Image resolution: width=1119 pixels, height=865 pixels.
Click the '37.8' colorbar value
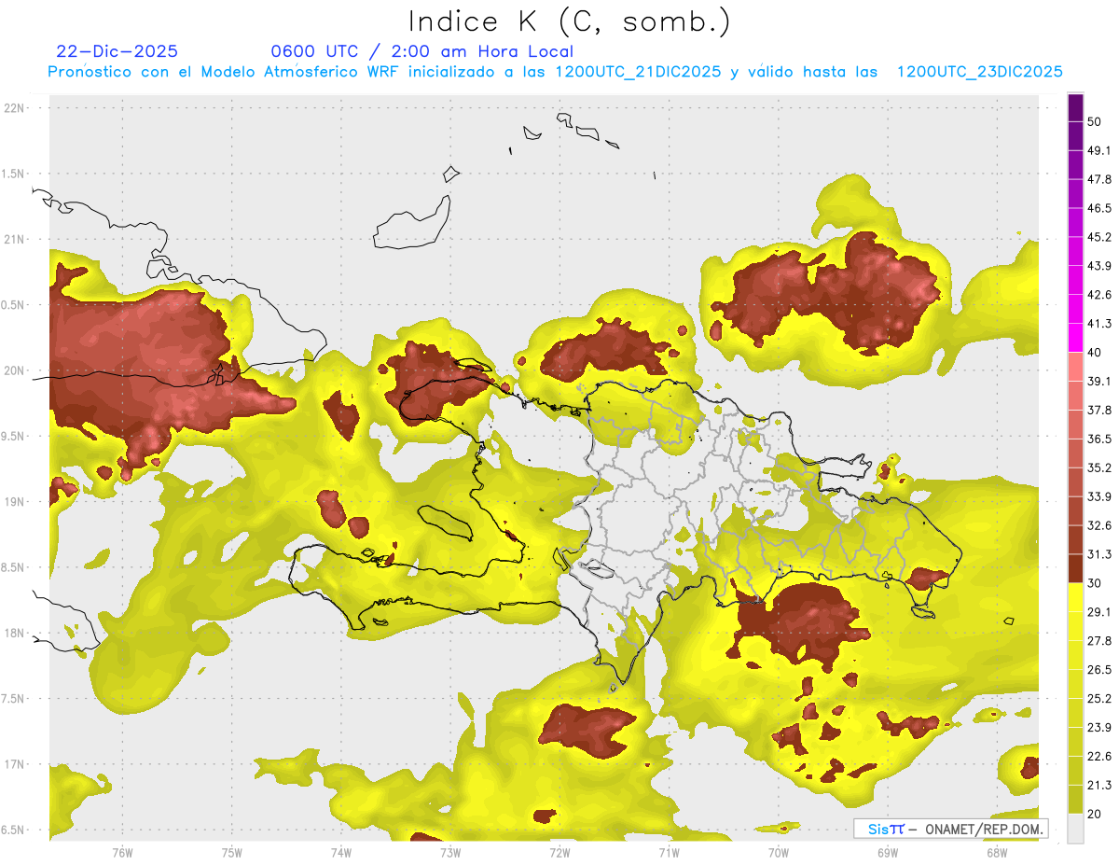[x=1099, y=410]
